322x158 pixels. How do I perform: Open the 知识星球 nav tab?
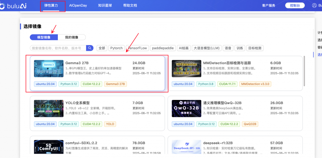105,6
